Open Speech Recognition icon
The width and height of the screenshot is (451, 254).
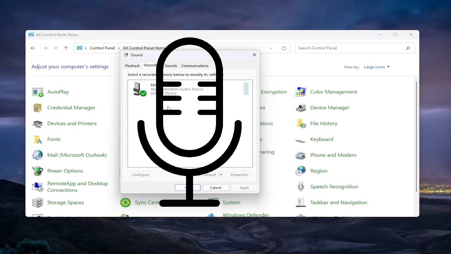pyautogui.click(x=301, y=187)
